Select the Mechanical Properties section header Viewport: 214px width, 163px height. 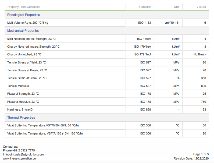[23, 31]
